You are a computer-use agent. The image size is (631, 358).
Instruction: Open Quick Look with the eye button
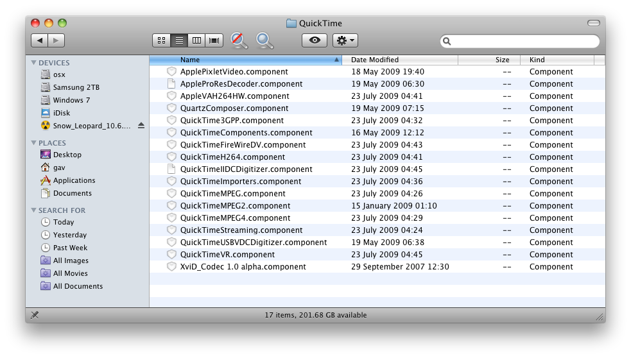pyautogui.click(x=315, y=40)
